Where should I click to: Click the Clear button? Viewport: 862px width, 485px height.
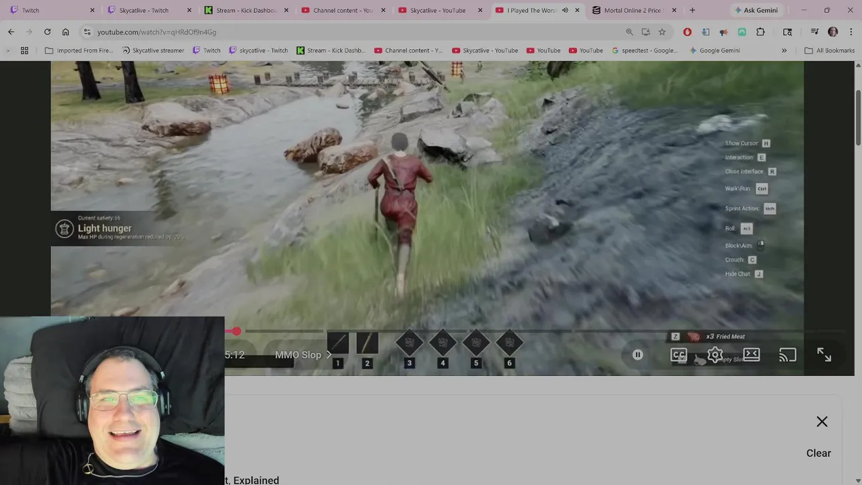pos(819,453)
